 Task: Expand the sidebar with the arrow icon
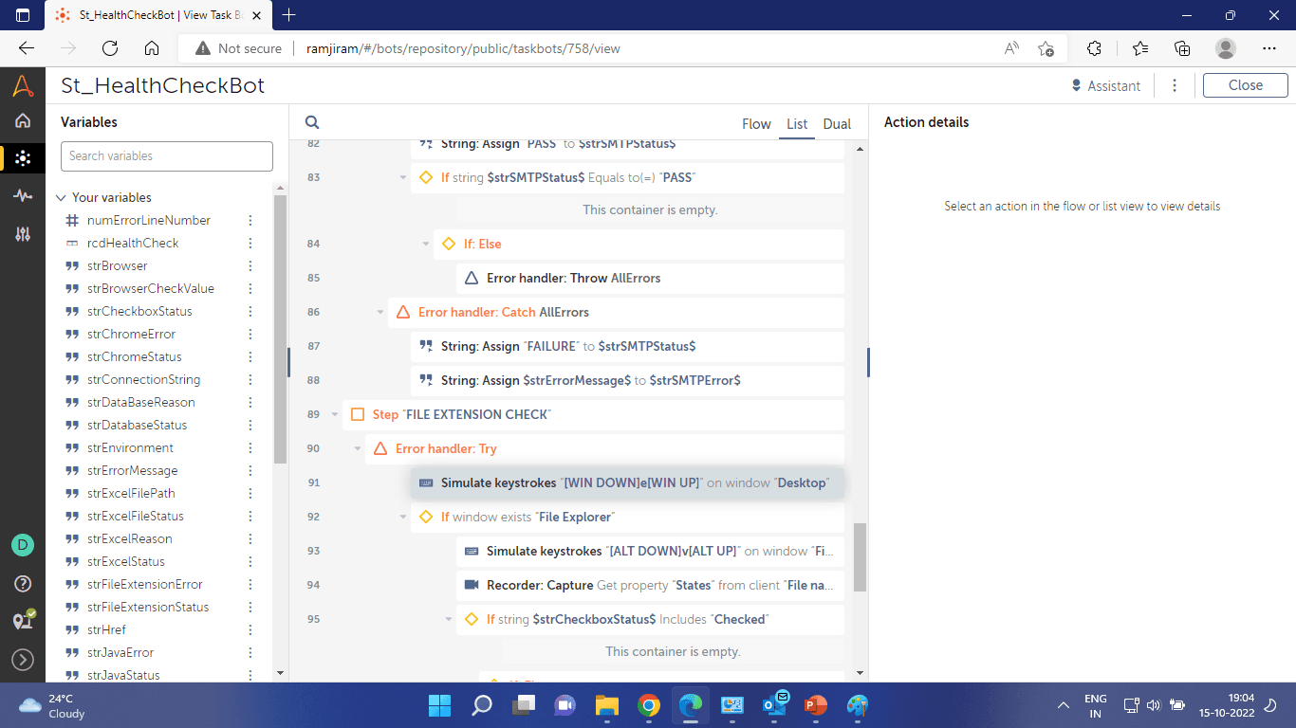[23, 660]
